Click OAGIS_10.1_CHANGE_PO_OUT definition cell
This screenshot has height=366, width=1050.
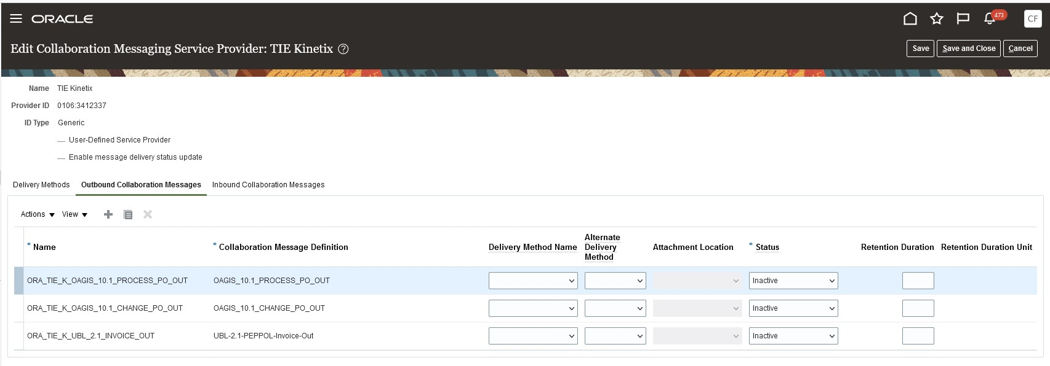point(269,308)
